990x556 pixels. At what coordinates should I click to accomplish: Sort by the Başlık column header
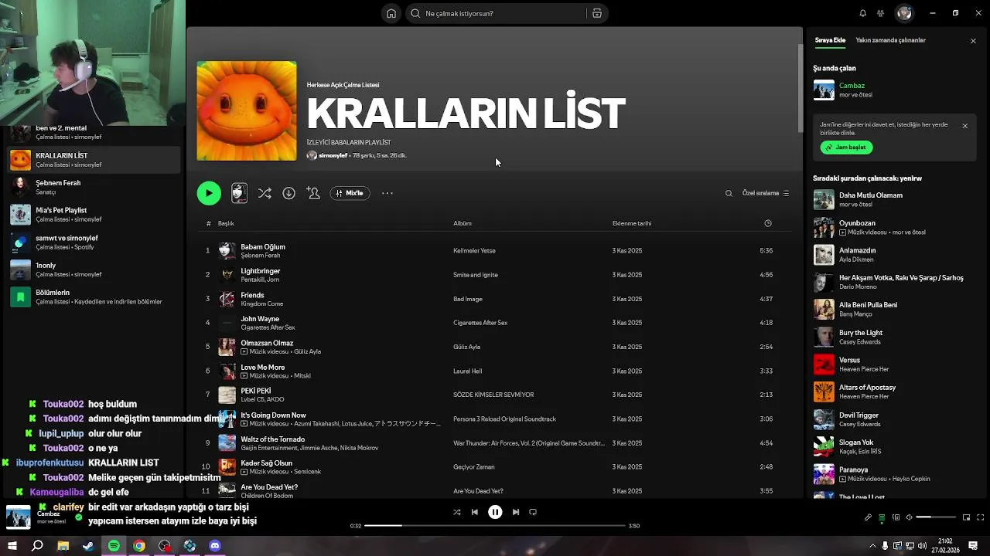pyautogui.click(x=226, y=223)
